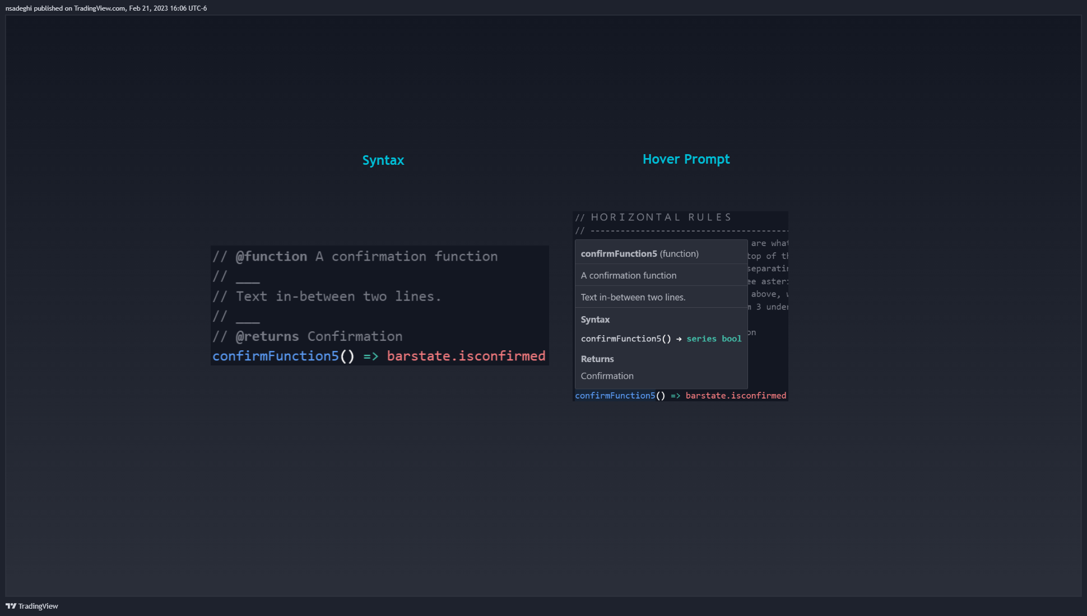
Task: Click 'Confirmation' text under Returns
Action: pos(607,376)
